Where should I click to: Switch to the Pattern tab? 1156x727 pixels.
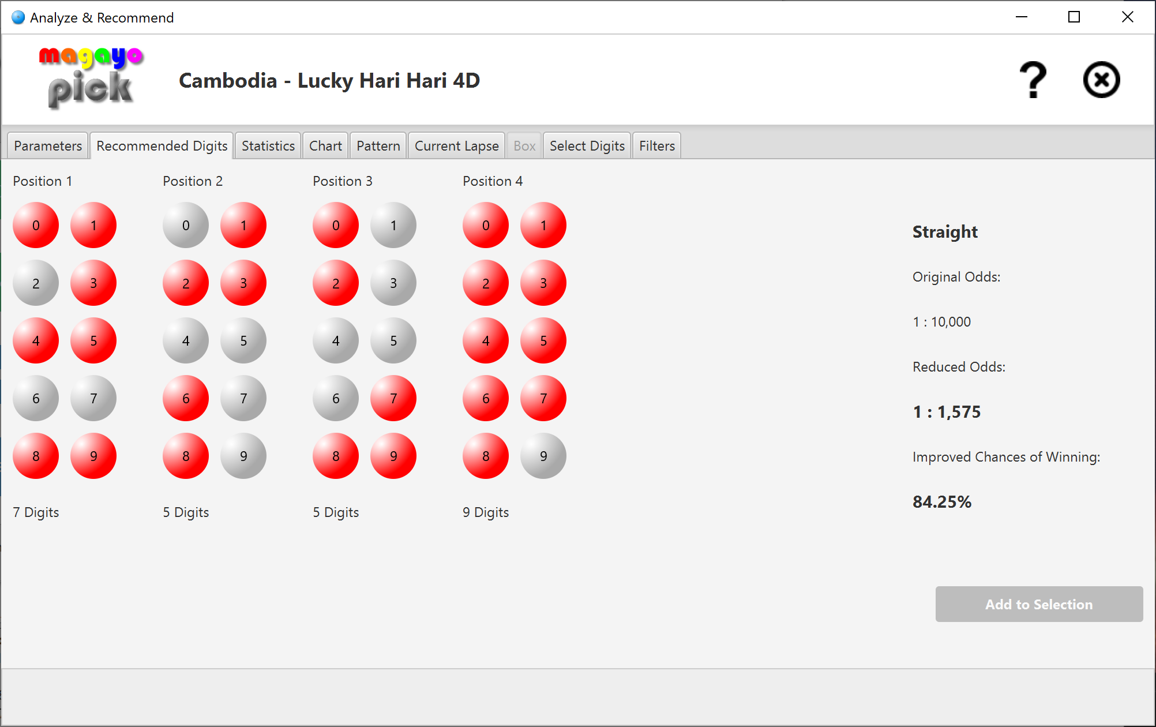point(377,145)
